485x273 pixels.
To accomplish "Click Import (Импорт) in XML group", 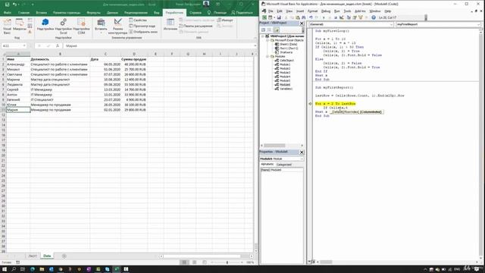I will pyautogui.click(x=225, y=20).
